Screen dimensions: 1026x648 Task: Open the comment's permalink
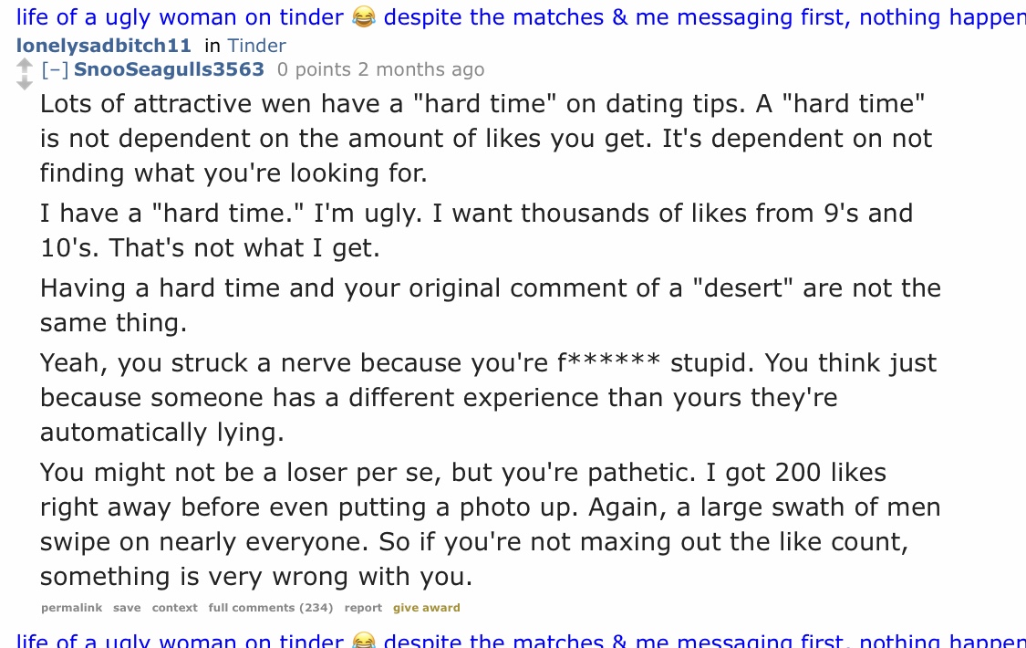(x=71, y=608)
